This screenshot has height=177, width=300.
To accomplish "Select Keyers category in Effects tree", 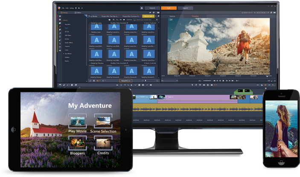I will [x=67, y=61].
